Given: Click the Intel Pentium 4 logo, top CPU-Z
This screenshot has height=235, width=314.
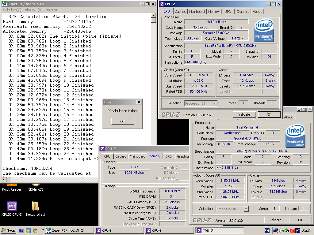Looking at the screenshot, I should point(264,30).
